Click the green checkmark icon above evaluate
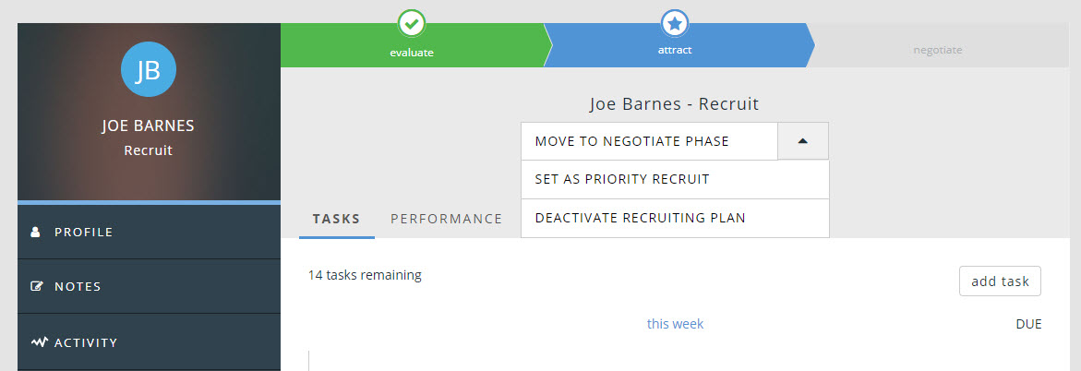The image size is (1081, 371). 411,24
